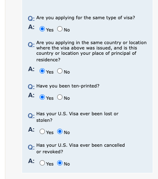Pick No for visa ever lost or stolen

click(x=60, y=132)
